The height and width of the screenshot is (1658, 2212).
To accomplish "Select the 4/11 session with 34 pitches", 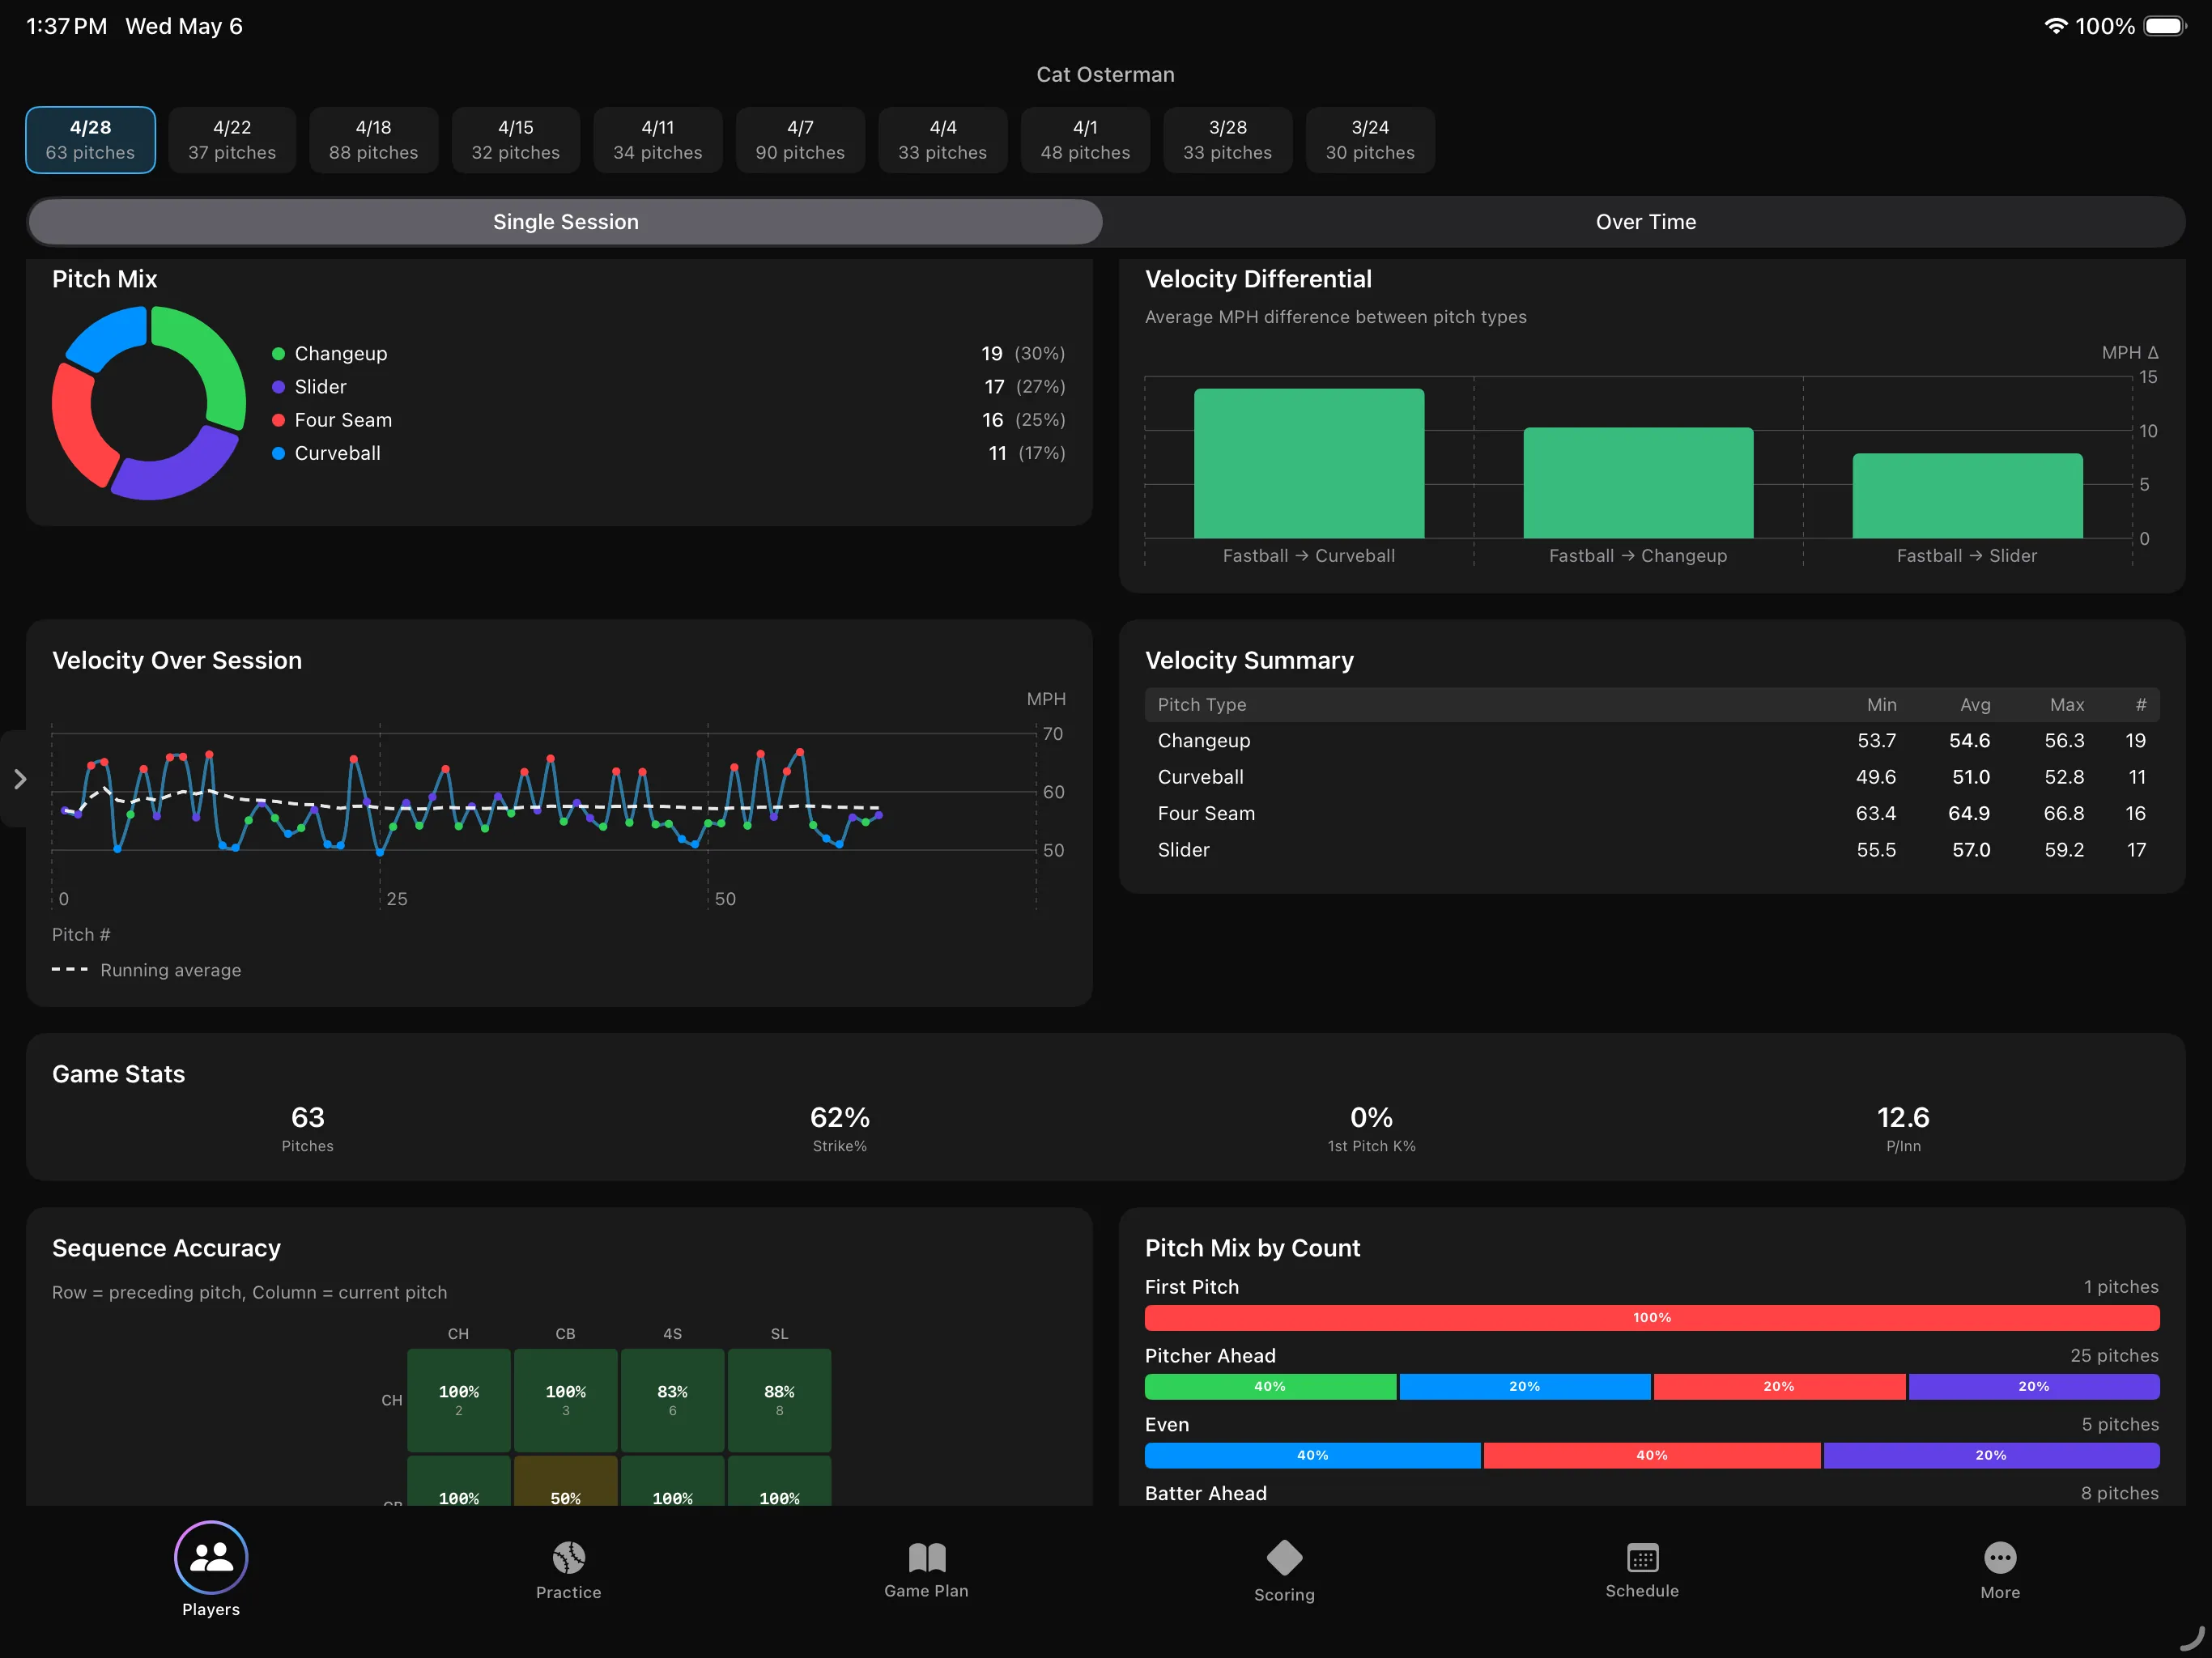I will pos(658,140).
